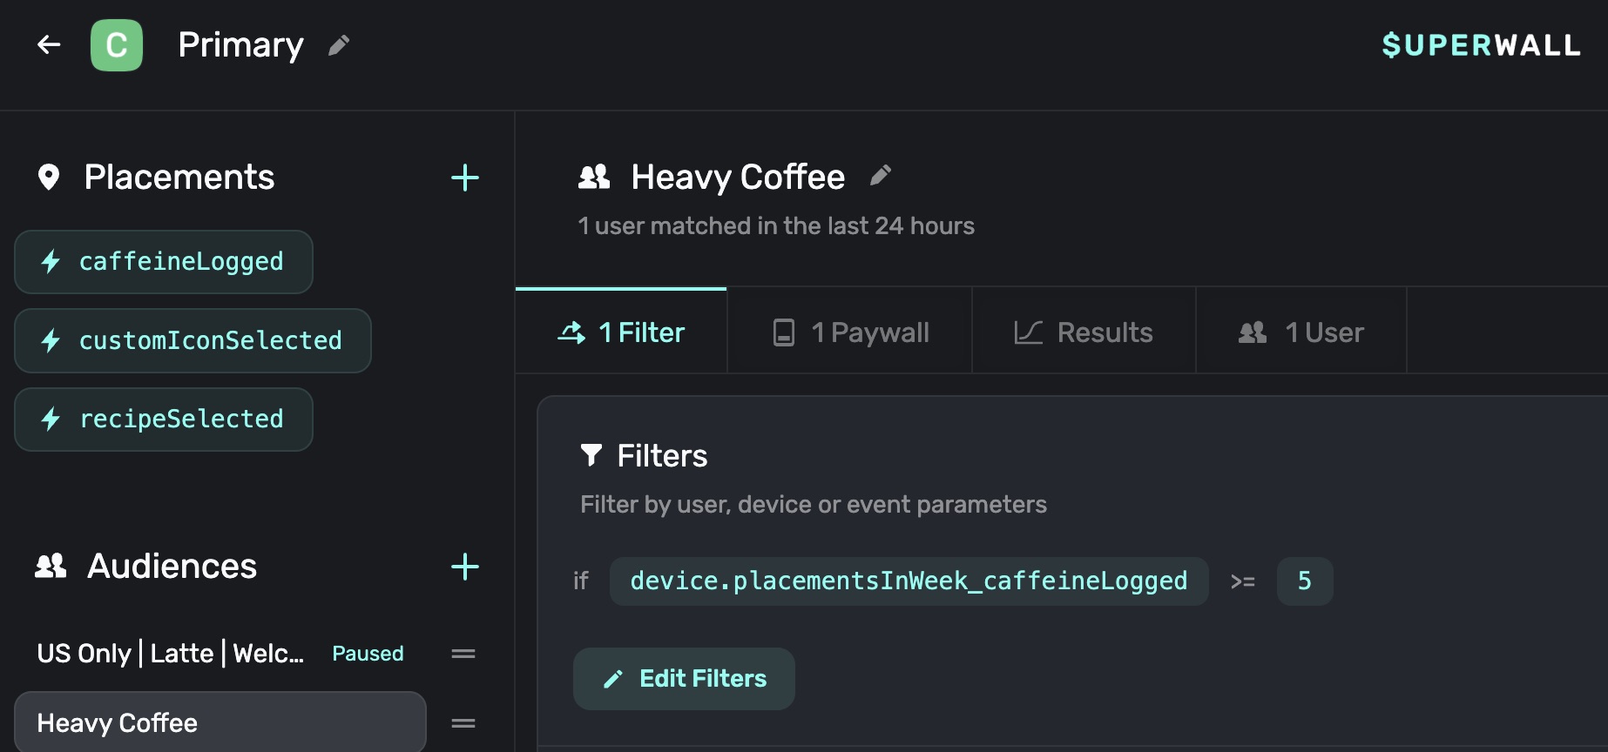The image size is (1608, 752).
Task: Click the Heavy Coffee reorder handle
Action: coord(463,723)
